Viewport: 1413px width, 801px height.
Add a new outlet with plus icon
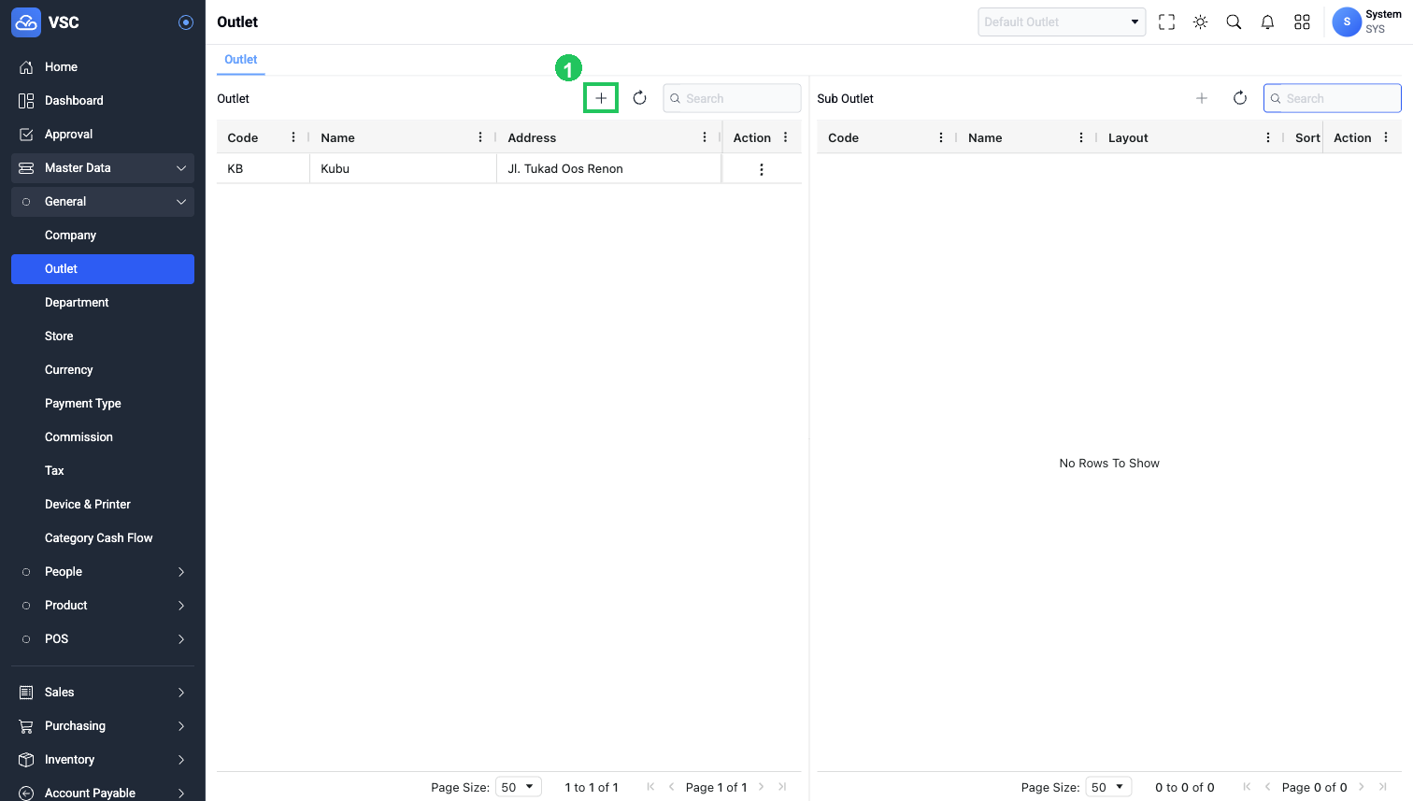(601, 98)
